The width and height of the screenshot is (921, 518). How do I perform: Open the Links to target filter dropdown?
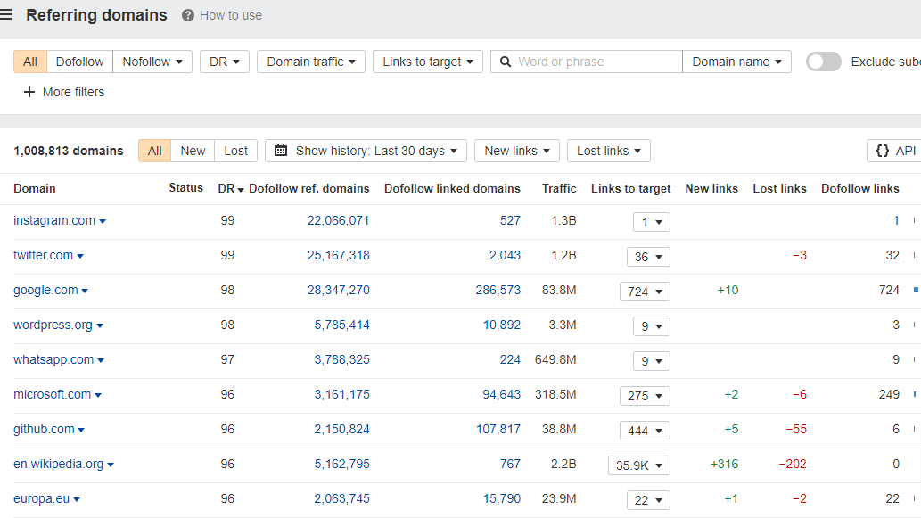coord(428,62)
